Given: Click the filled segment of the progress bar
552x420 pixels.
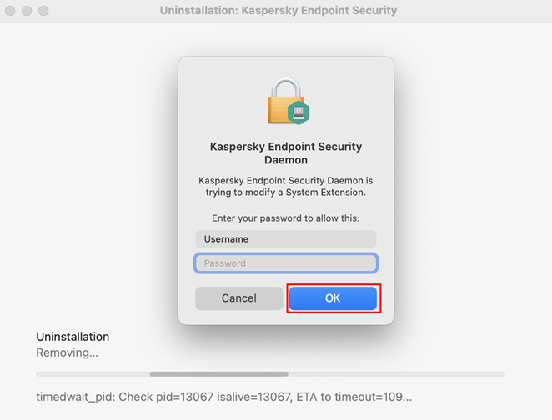Looking at the screenshot, I should click(x=218, y=374).
